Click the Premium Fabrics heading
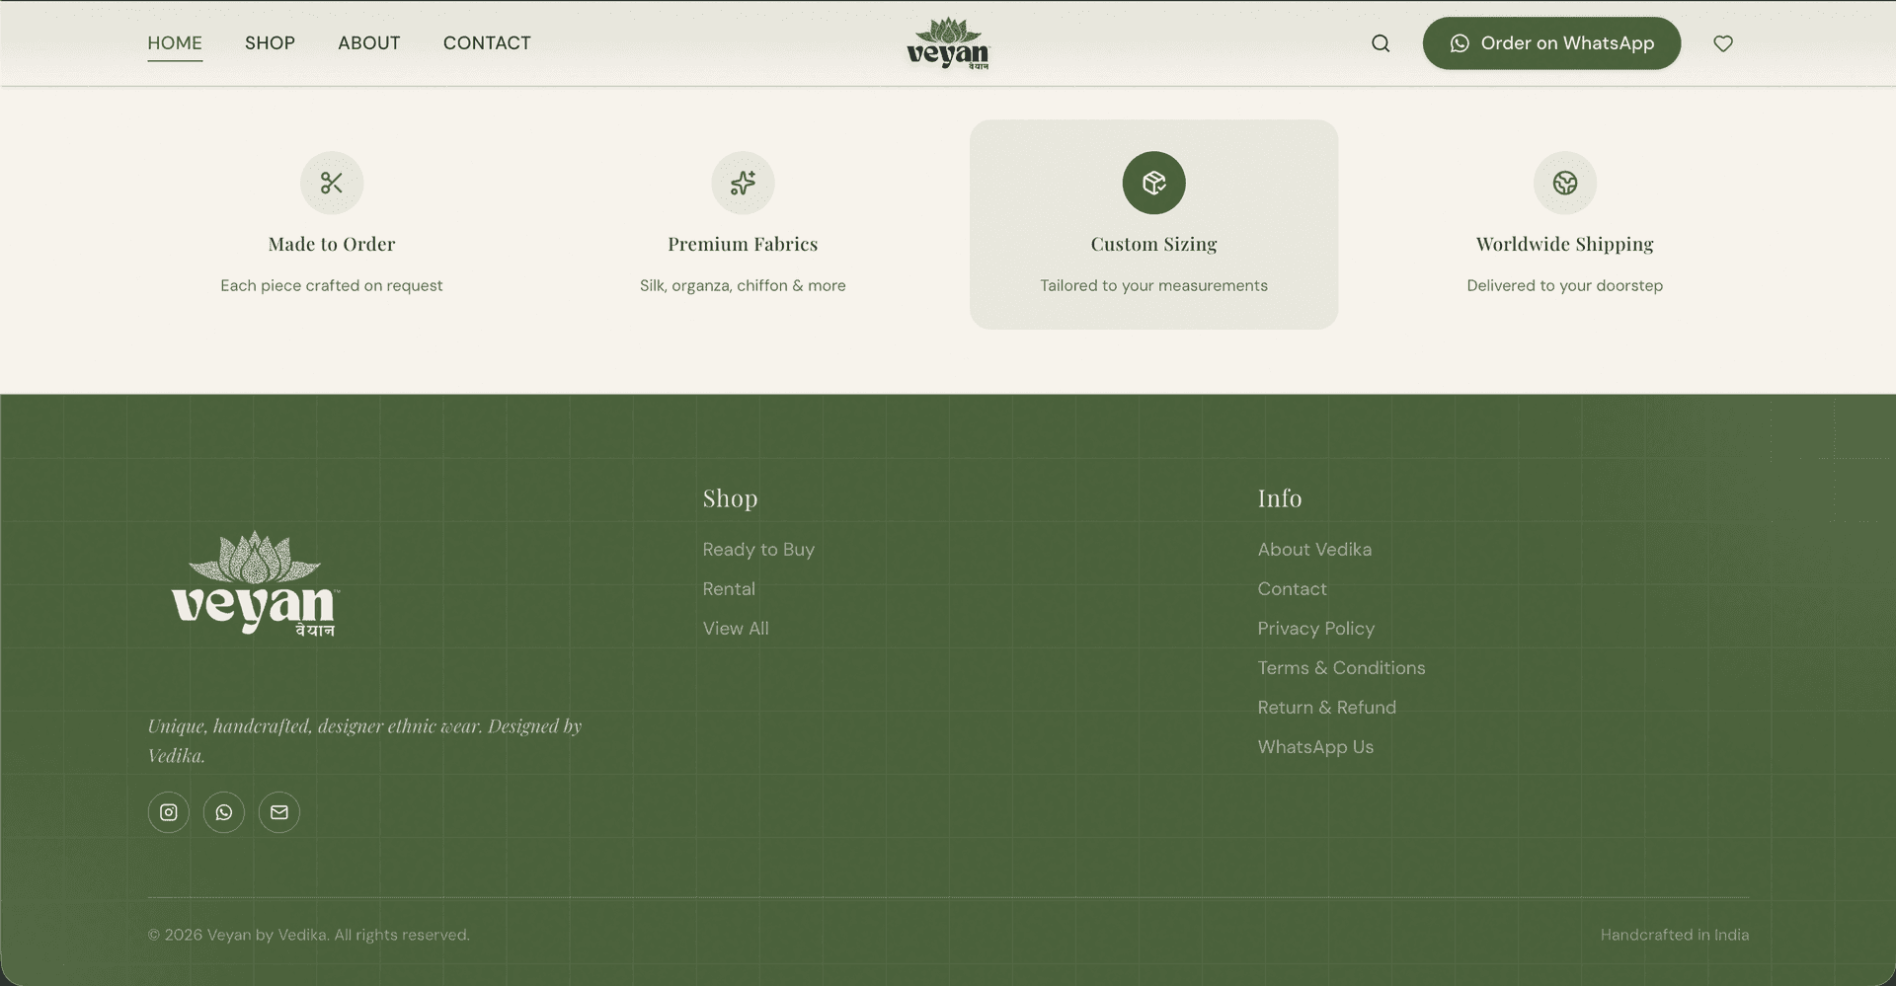Screen dimensions: 1896x986 743,244
